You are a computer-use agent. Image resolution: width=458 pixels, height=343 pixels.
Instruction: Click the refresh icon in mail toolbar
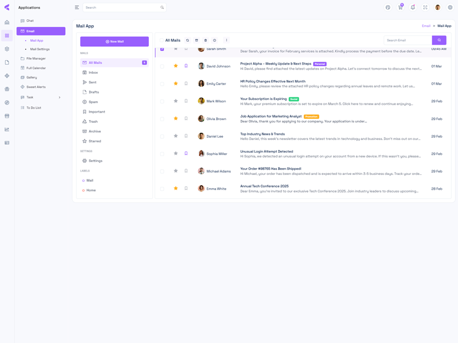coord(187,41)
